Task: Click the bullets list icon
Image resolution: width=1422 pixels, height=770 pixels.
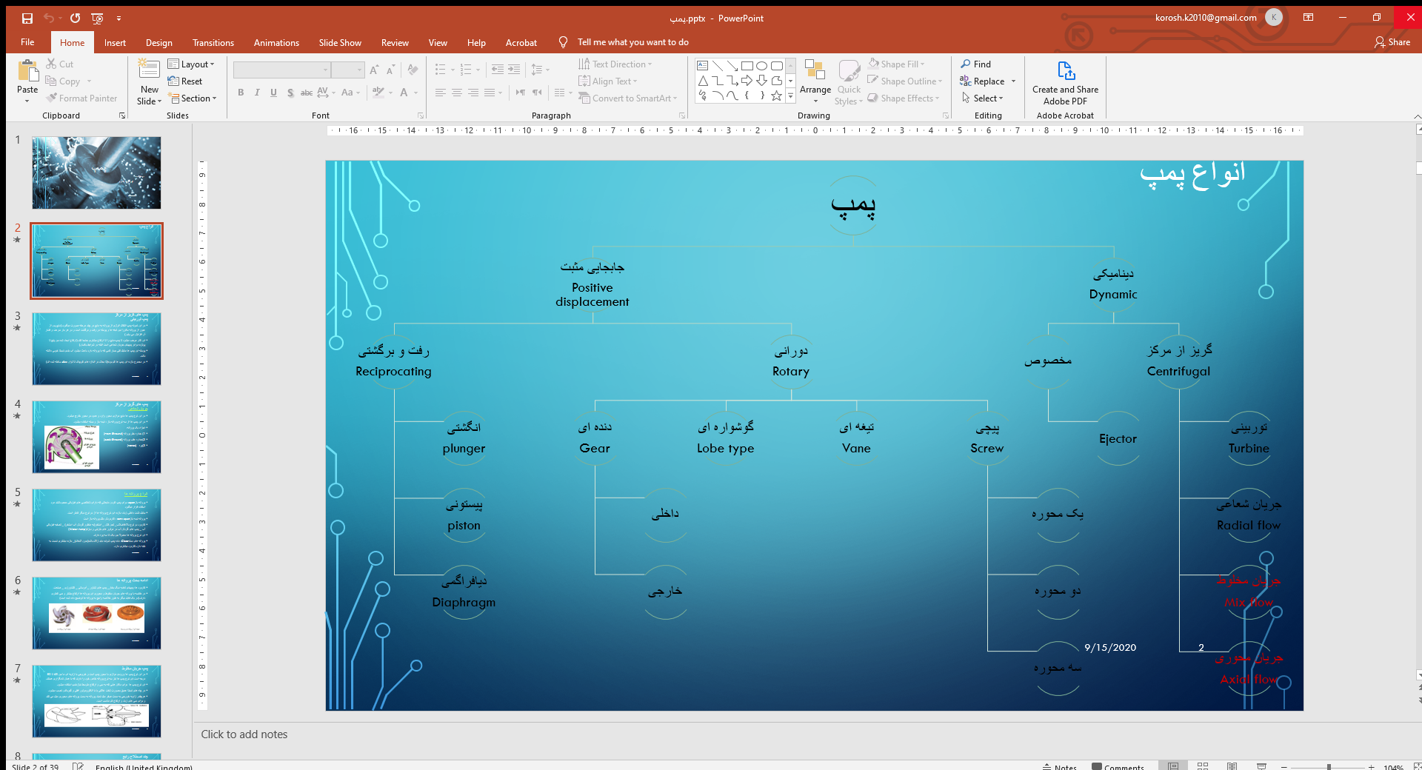Action: click(x=441, y=70)
